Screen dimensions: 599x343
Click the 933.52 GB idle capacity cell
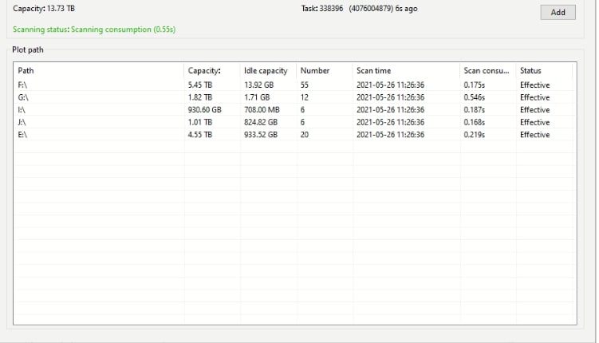tap(261, 135)
